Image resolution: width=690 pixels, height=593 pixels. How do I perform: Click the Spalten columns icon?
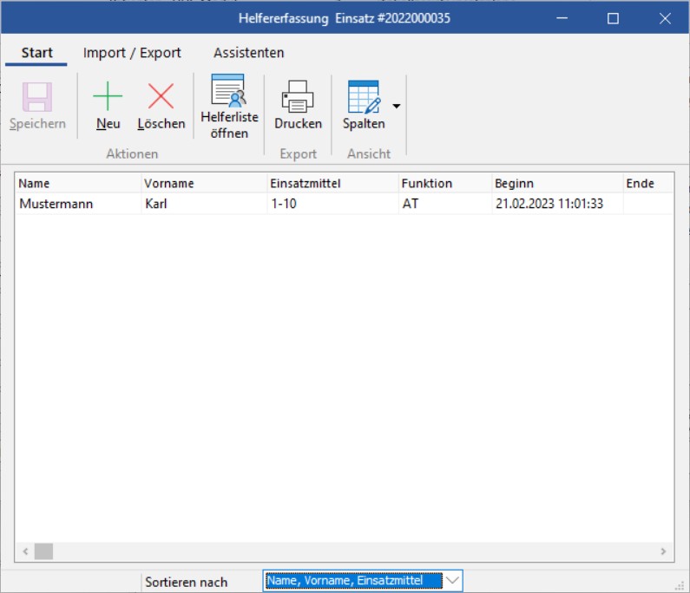[x=364, y=97]
